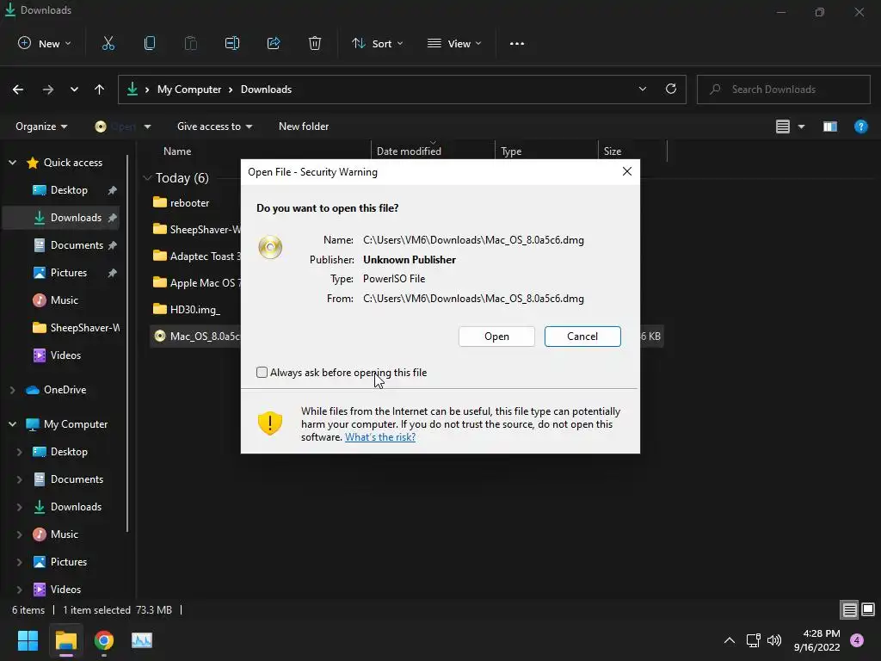Expand Videos under My Computer
Viewport: 881px width, 661px height.
(x=19, y=590)
